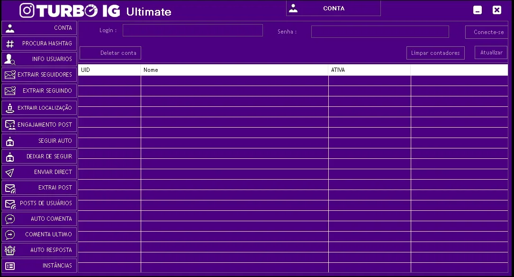Click the speech bubble icon for Auto Comenta

(10, 219)
